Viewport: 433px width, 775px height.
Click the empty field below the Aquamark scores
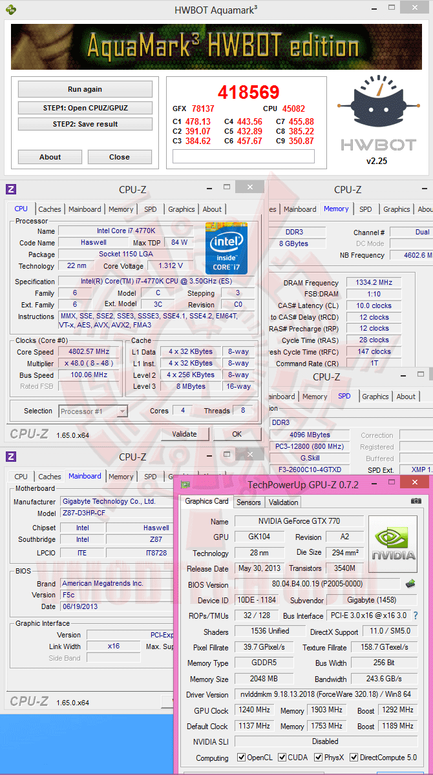pos(243,156)
